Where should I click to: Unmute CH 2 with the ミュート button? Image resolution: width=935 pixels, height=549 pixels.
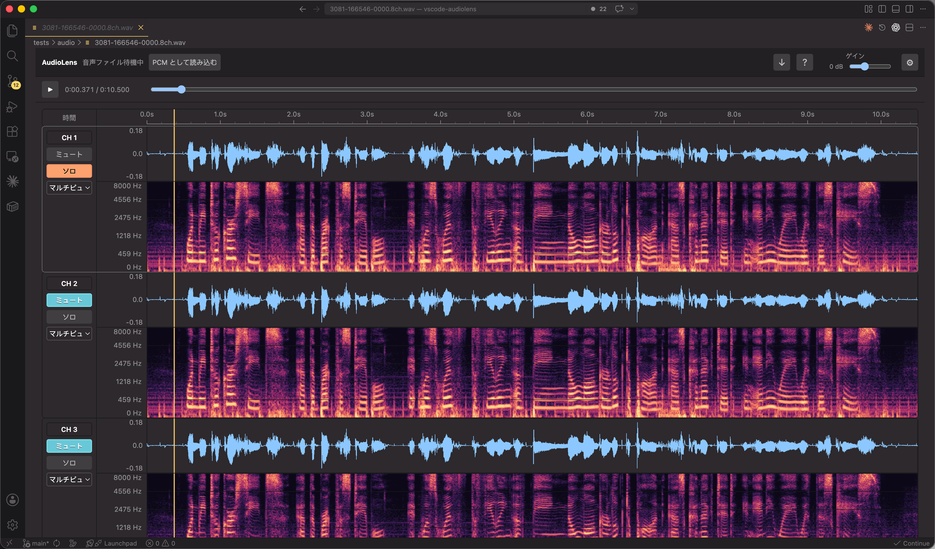[x=69, y=300]
